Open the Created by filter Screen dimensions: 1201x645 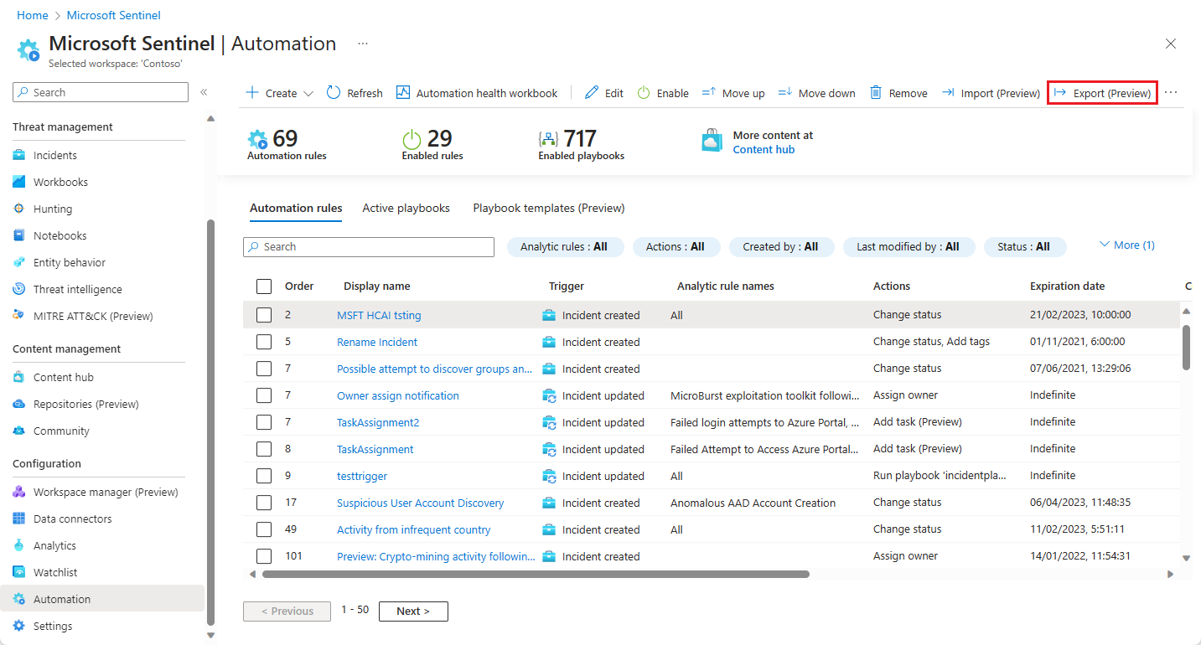click(780, 247)
